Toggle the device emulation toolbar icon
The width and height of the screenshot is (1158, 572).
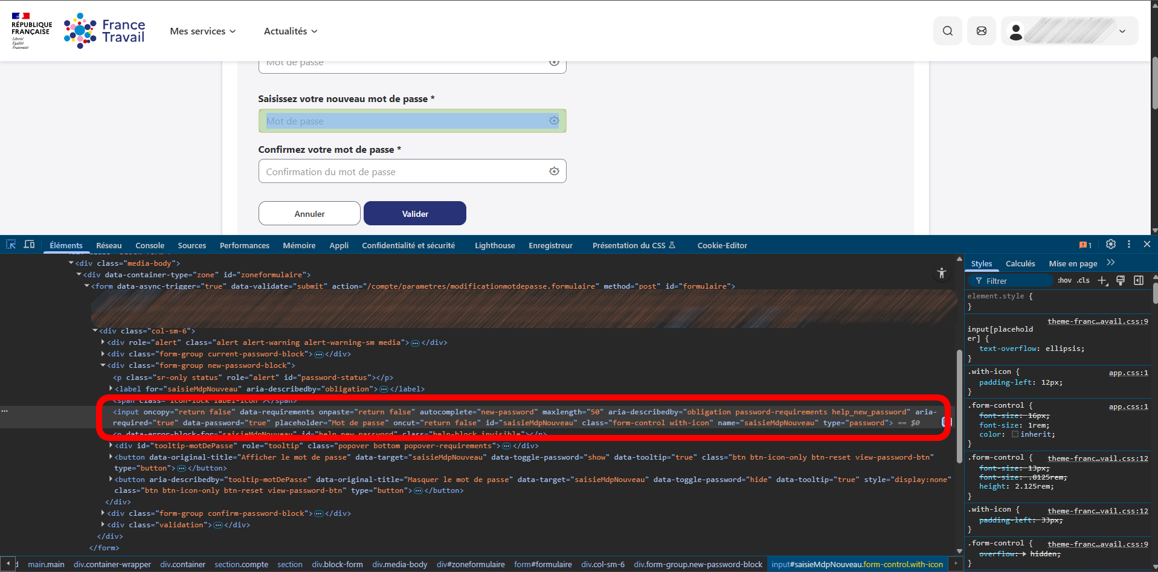click(29, 244)
